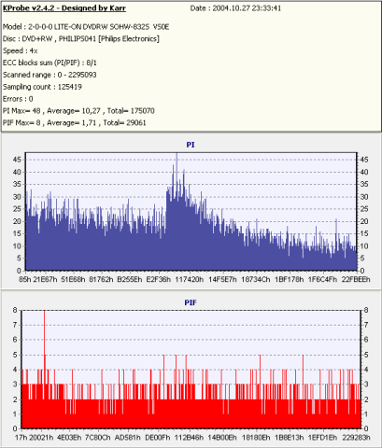The height and width of the screenshot is (448, 382).
Task: Click the Speed : 4x line
Action: pos(21,50)
